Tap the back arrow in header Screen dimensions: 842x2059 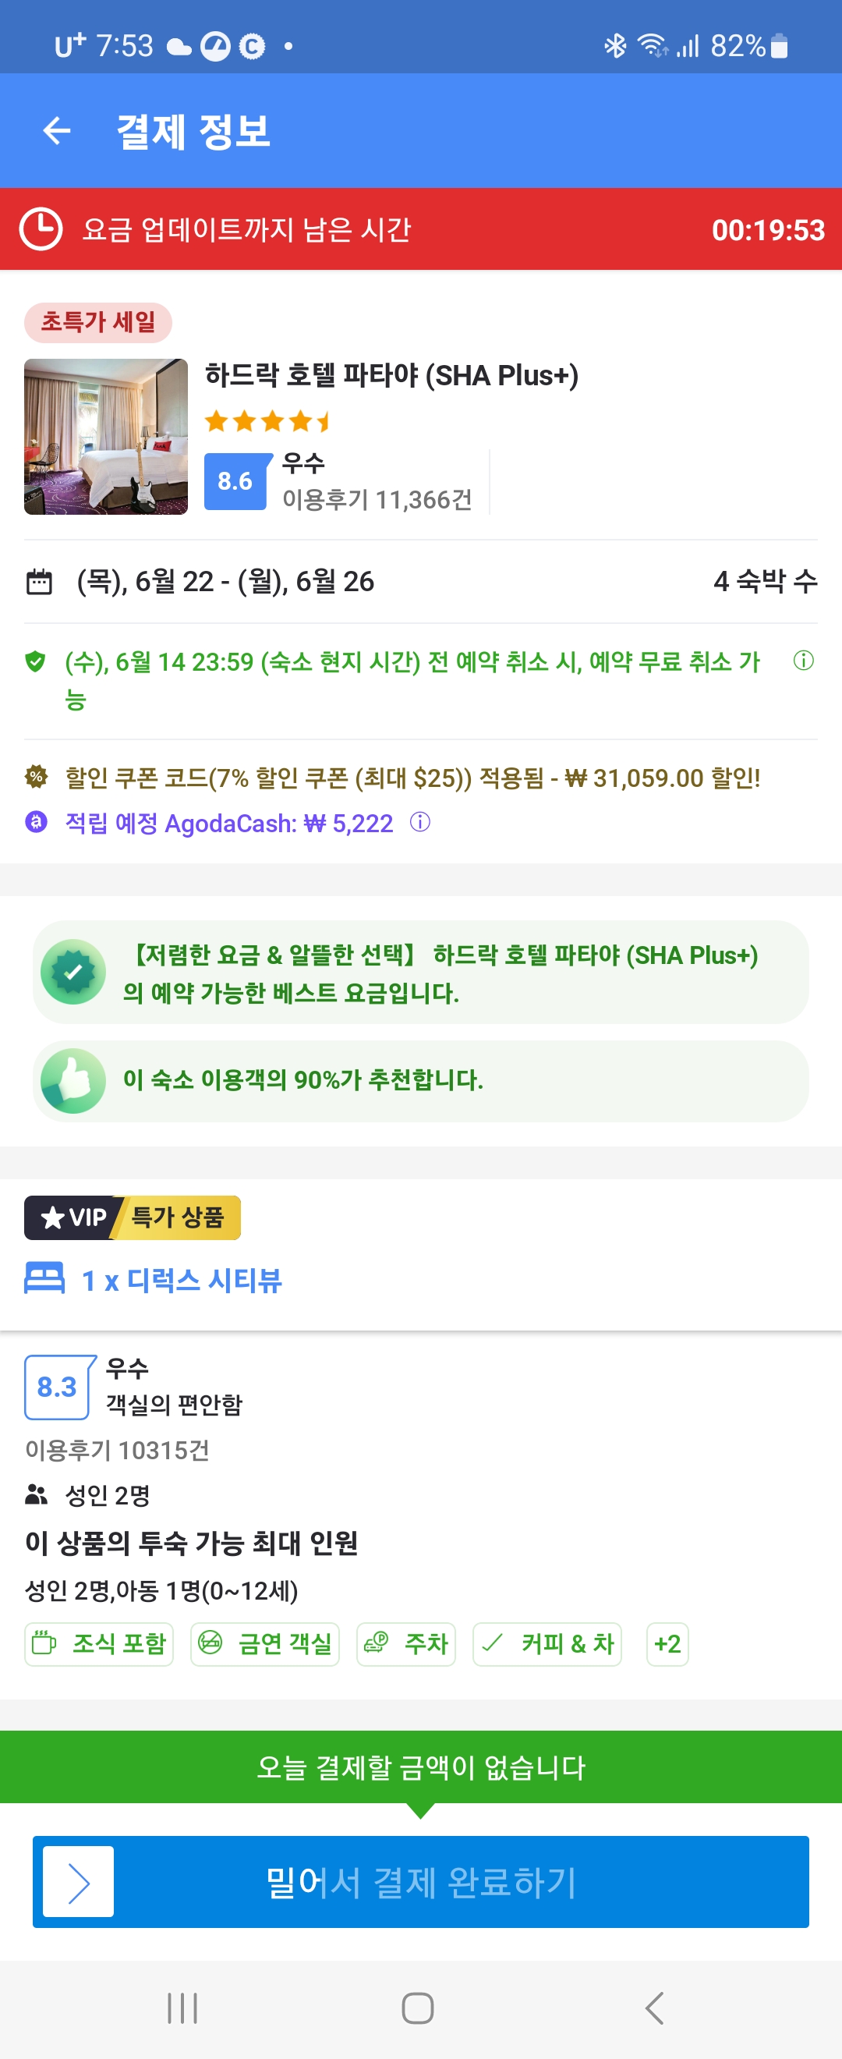(57, 130)
